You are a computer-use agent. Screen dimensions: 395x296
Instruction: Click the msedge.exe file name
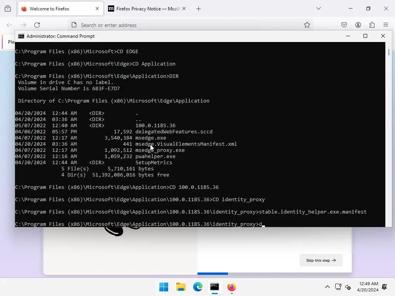click(151, 138)
